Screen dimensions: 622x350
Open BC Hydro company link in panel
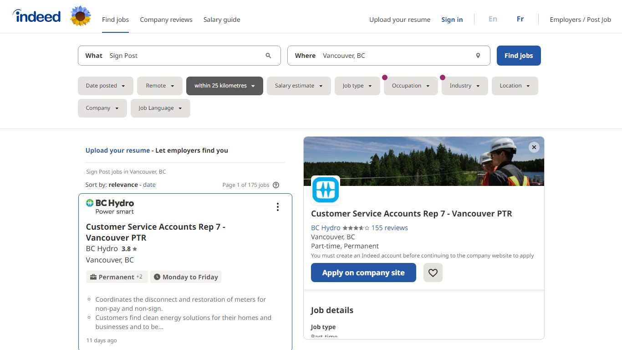(x=326, y=228)
